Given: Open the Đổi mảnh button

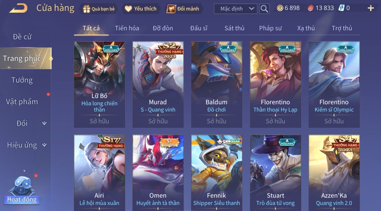Looking at the screenshot, I should point(184,9).
